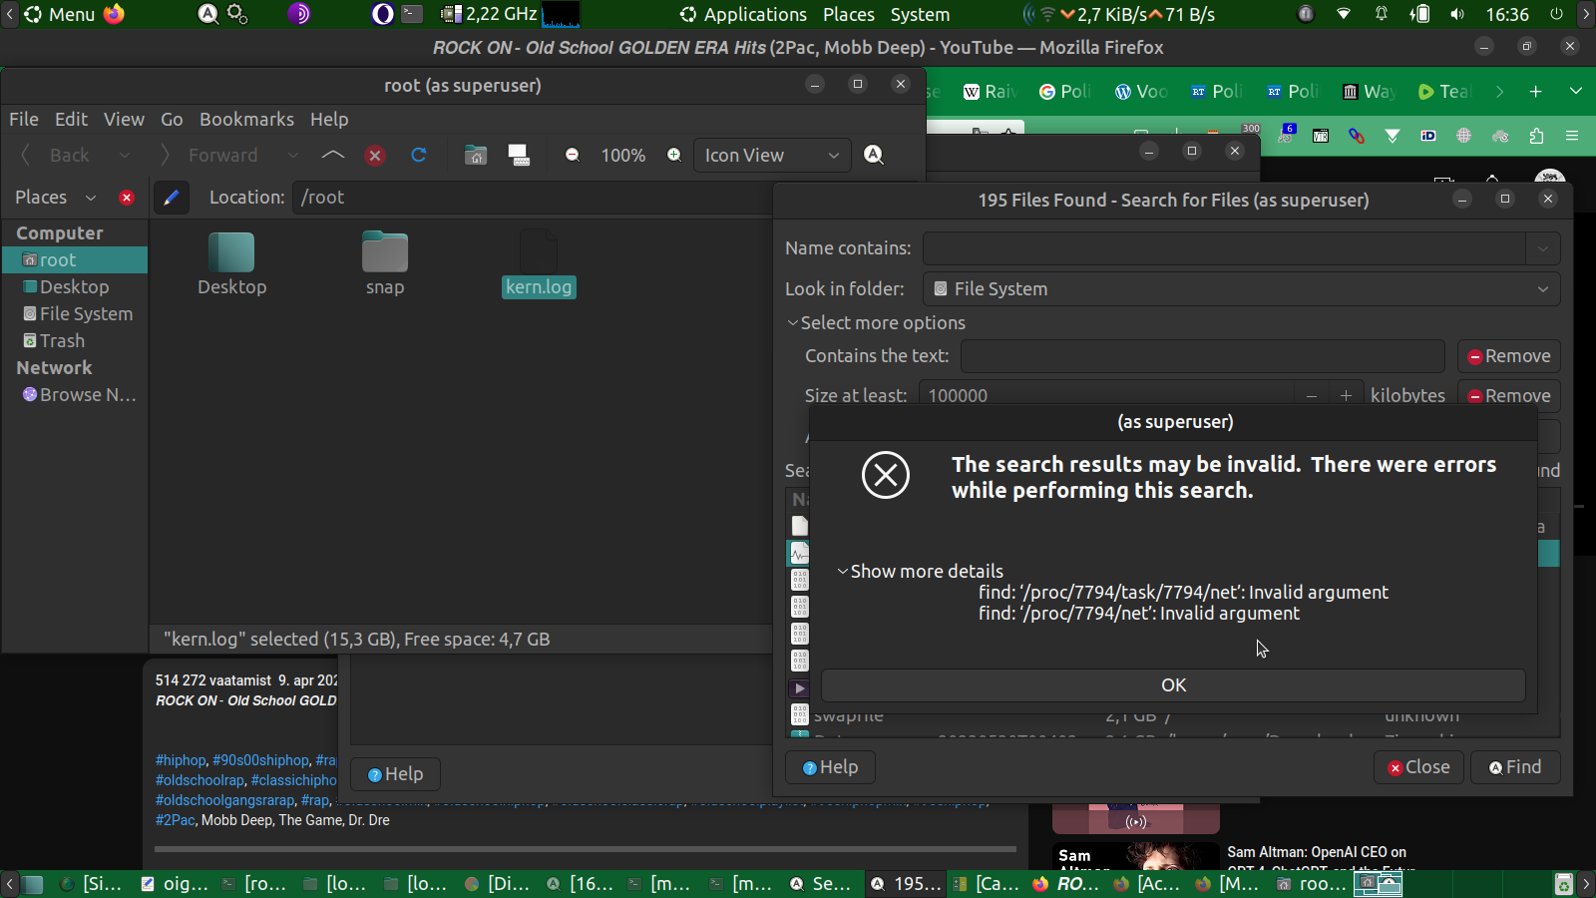Viewport: 1596px width, 898px height.
Task: Open the Go menu
Action: click(x=172, y=120)
